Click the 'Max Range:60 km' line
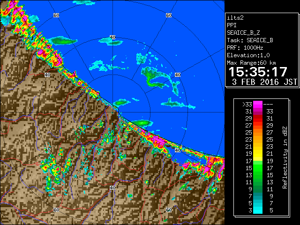Image resolution: width=300 pixels, height=225 pixels. pos(251,63)
